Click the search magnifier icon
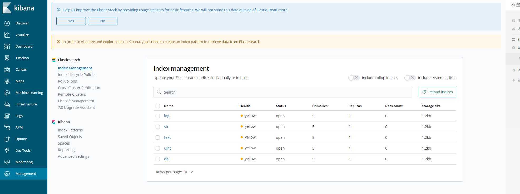The height and width of the screenshot is (194, 520). pyautogui.click(x=159, y=92)
